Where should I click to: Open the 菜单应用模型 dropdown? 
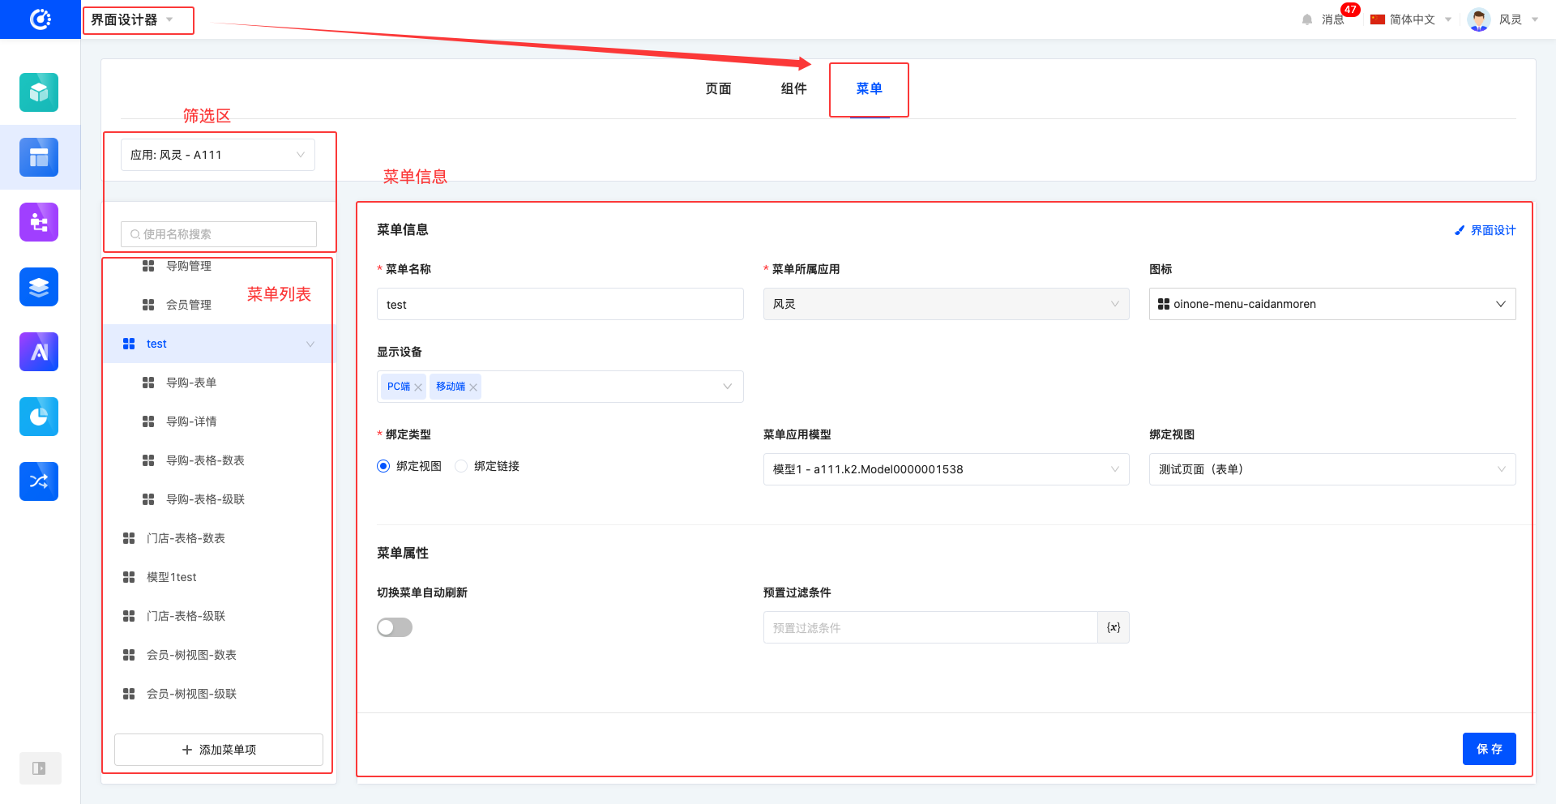pos(945,469)
